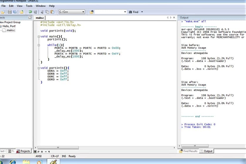Viewport: 246px width, 164px height.
Task: Collapse the void main() fold marker
Action: 39,37
